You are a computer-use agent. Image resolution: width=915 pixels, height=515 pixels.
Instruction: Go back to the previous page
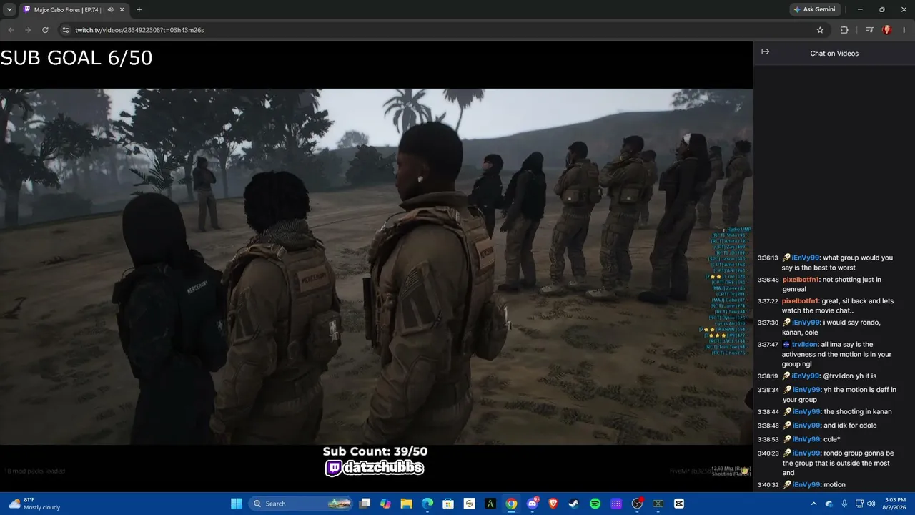click(11, 30)
